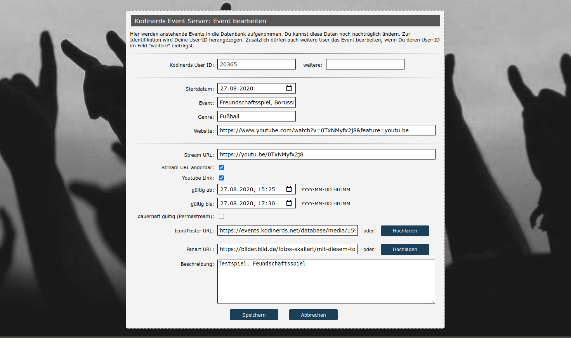Select the Startdatum date value 27.08.2020

(x=237, y=88)
